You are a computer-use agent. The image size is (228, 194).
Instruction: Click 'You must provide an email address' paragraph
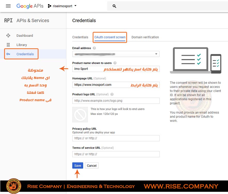pyautogui.click(x=194, y=117)
